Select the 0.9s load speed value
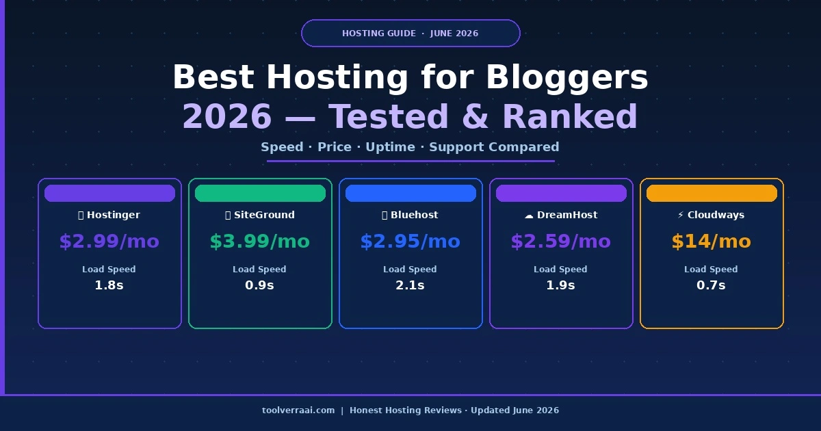 [x=260, y=285]
